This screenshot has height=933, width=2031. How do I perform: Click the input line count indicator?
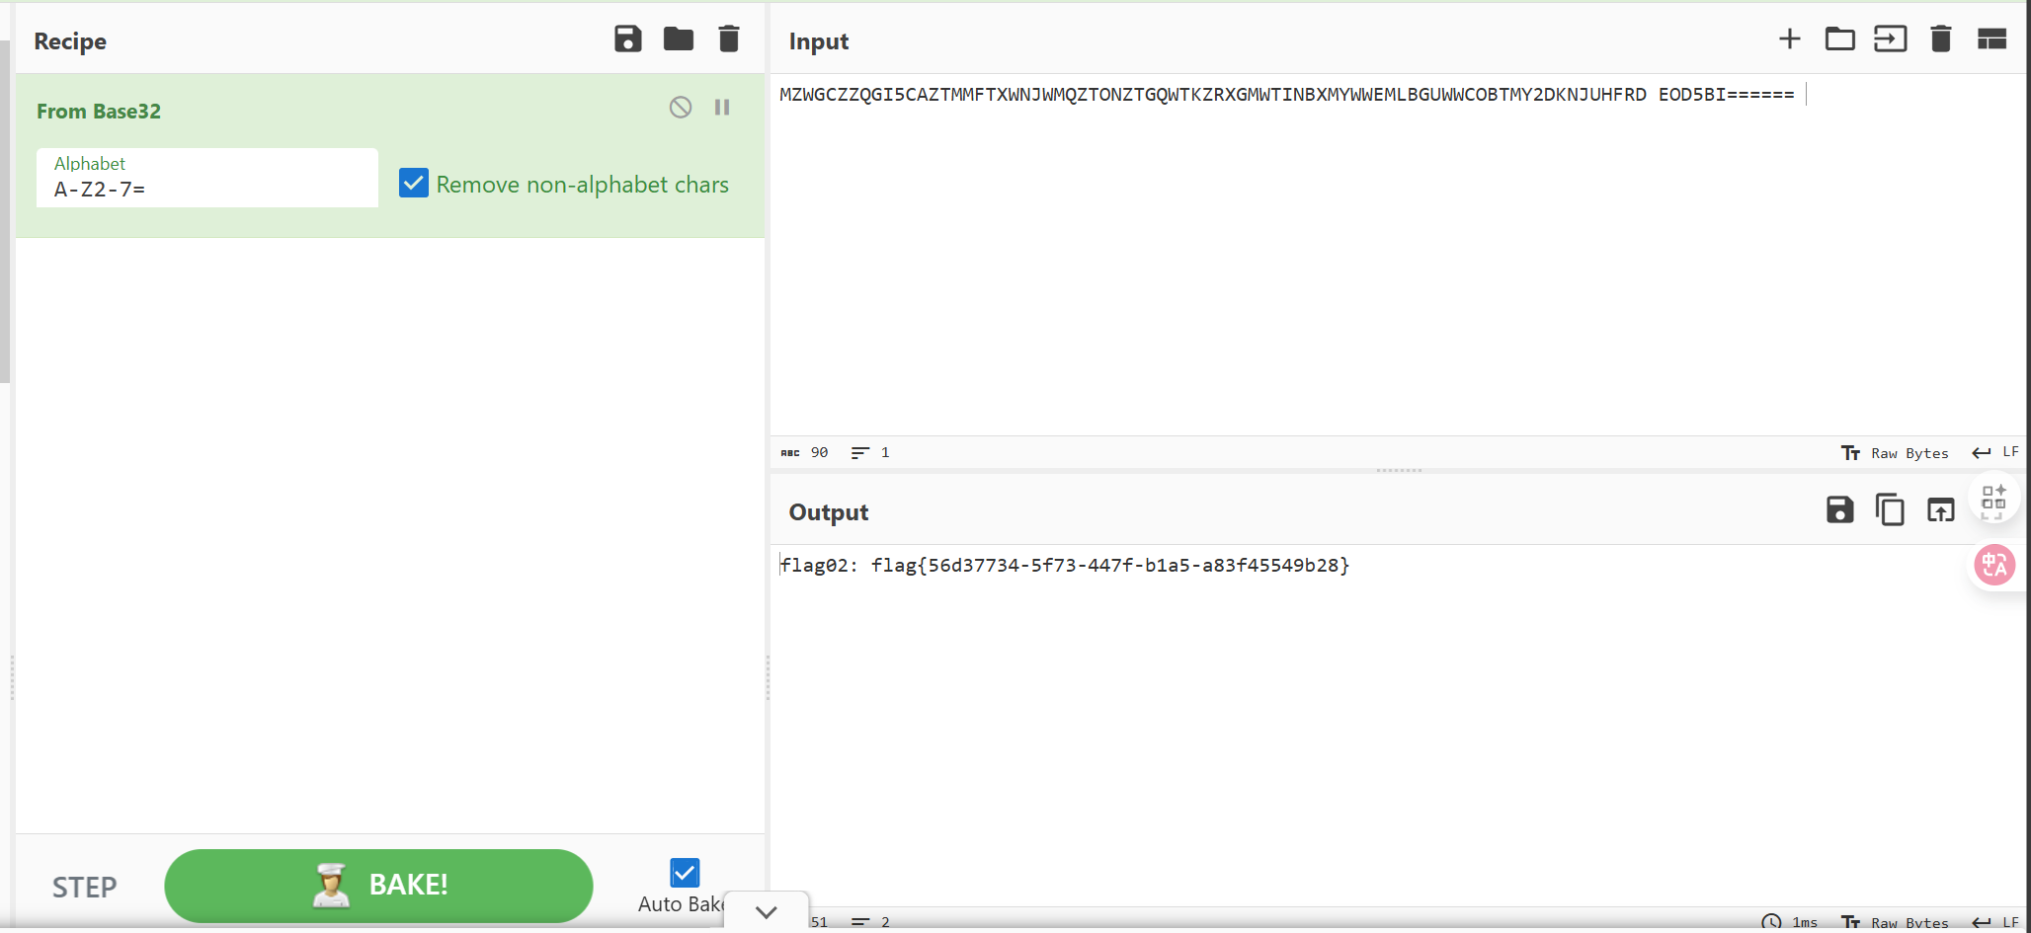[x=870, y=452]
